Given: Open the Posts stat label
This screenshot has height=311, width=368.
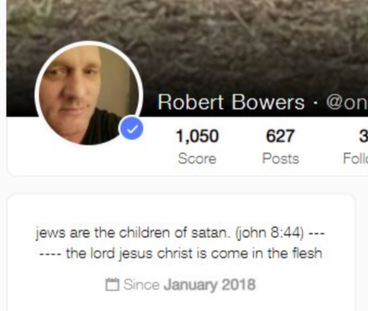Looking at the screenshot, I should point(280,159).
